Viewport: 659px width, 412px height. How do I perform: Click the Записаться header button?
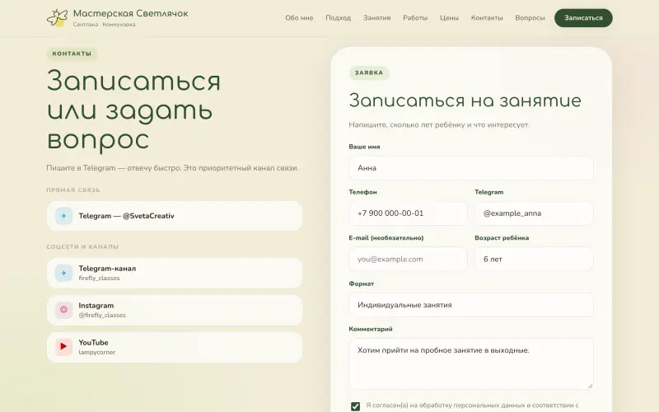pos(583,17)
